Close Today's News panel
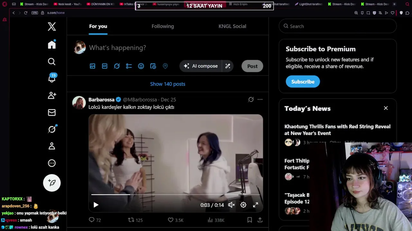Viewport: 412px width, 231px height. pyautogui.click(x=386, y=108)
